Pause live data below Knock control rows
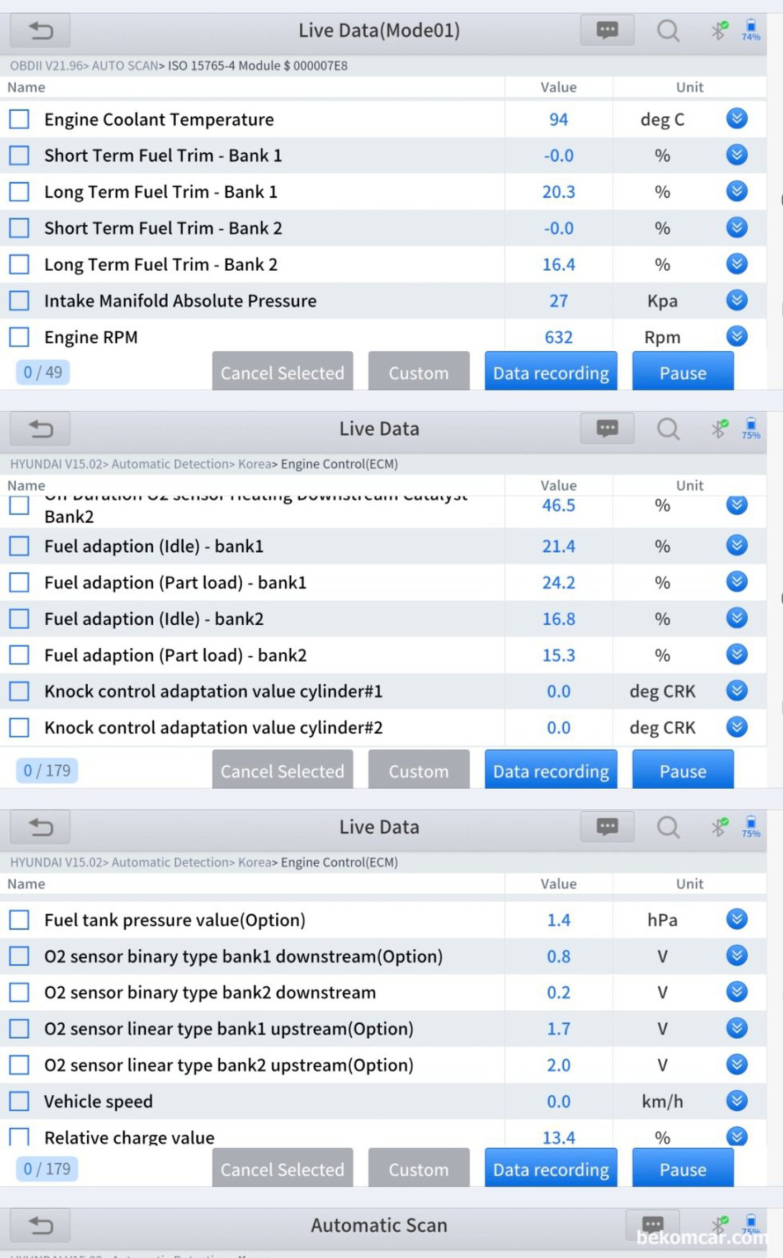 (x=682, y=771)
